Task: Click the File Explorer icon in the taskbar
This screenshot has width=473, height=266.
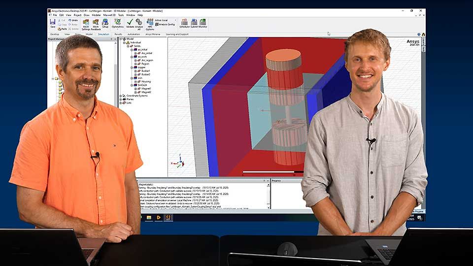Action: click(x=149, y=217)
